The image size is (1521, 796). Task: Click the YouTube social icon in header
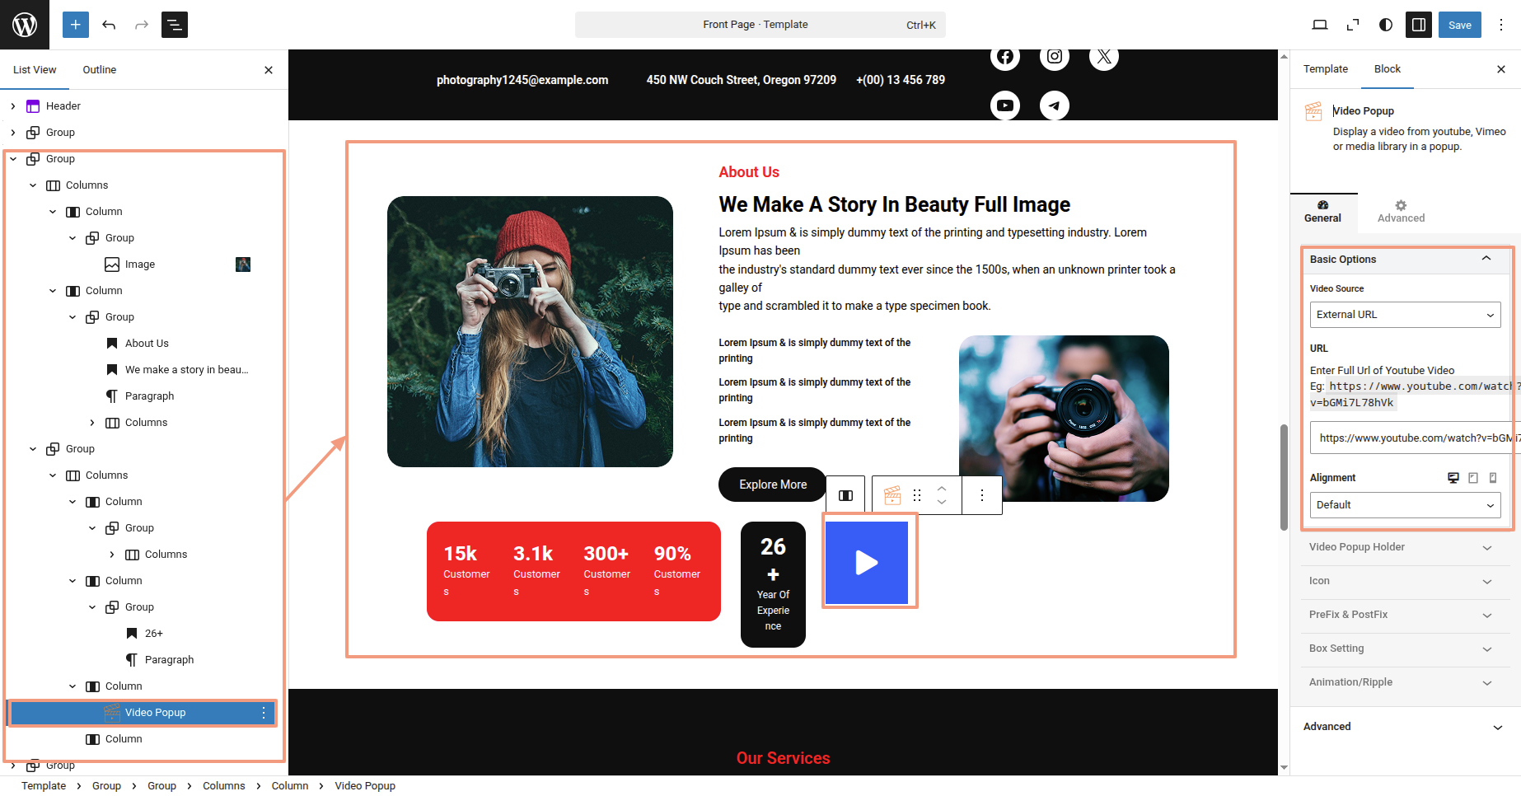coord(1005,105)
